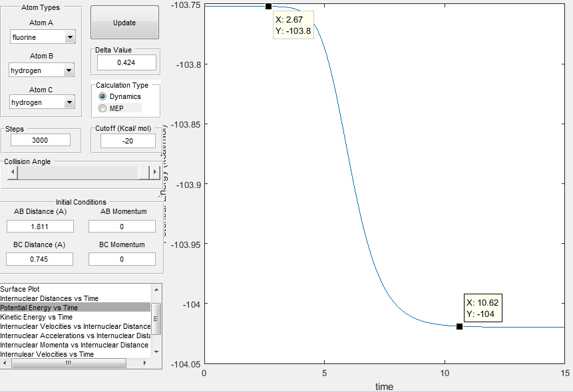This screenshot has height=392, width=573.
Task: Click the X: 2.67 data tip
Action: [x=293, y=25]
